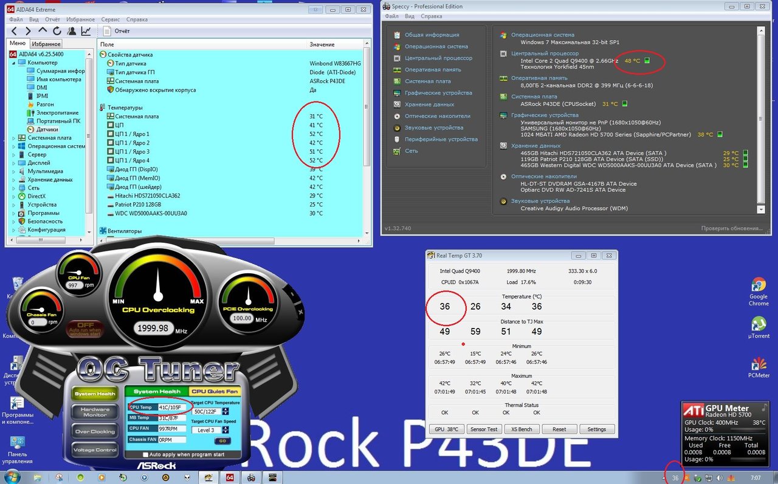Go forward with AIDA64 toolbar right arrow

point(29,31)
